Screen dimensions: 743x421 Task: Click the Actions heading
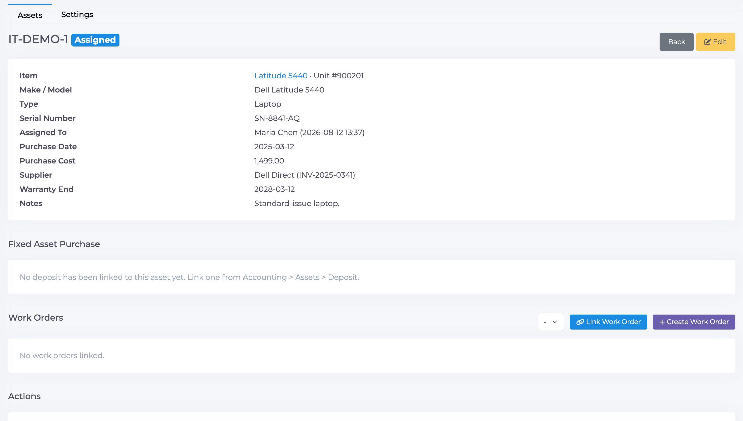coord(24,396)
